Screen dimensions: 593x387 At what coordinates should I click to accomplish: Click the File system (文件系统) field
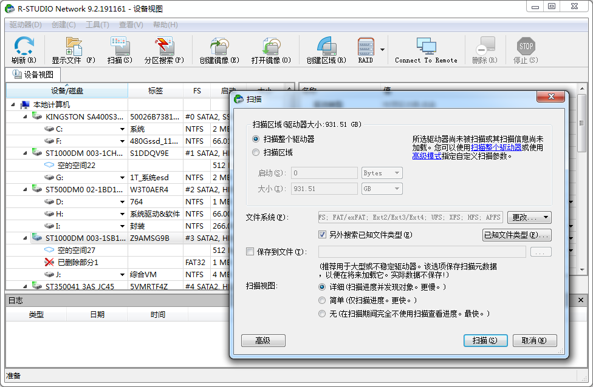pos(411,218)
